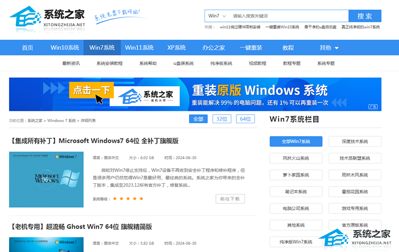Image resolution: width=399 pixels, height=252 pixels.
Task: Select 游戏专用系统 category button
Action: [x=355, y=209]
